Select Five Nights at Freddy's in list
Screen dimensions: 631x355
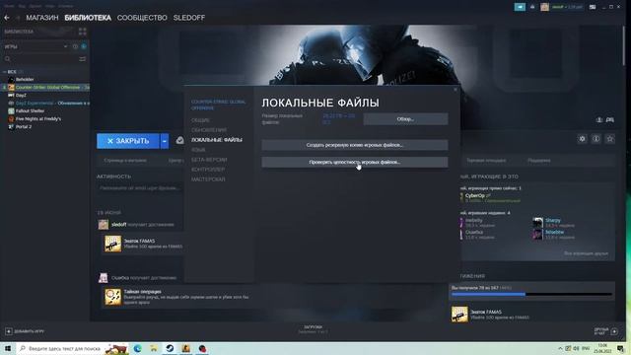37,118
